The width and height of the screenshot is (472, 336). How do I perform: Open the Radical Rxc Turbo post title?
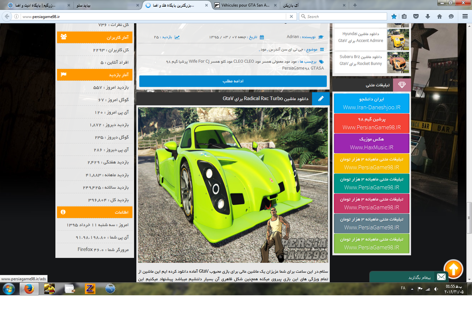pyautogui.click(x=265, y=98)
